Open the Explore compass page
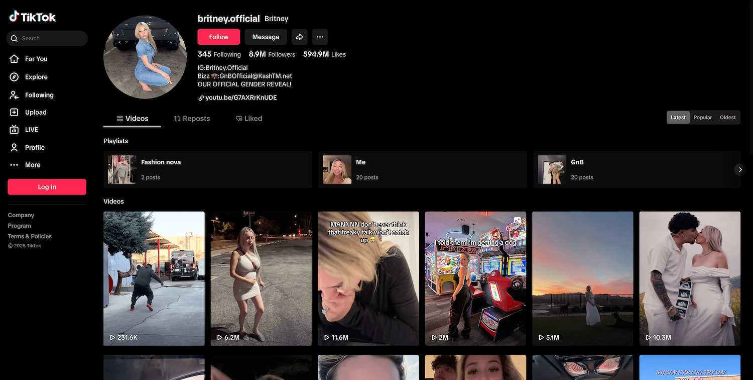This screenshot has width=753, height=380. click(x=36, y=77)
